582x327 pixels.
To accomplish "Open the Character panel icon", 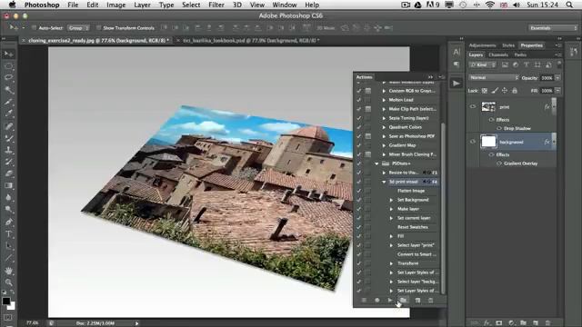I will tap(457, 52).
